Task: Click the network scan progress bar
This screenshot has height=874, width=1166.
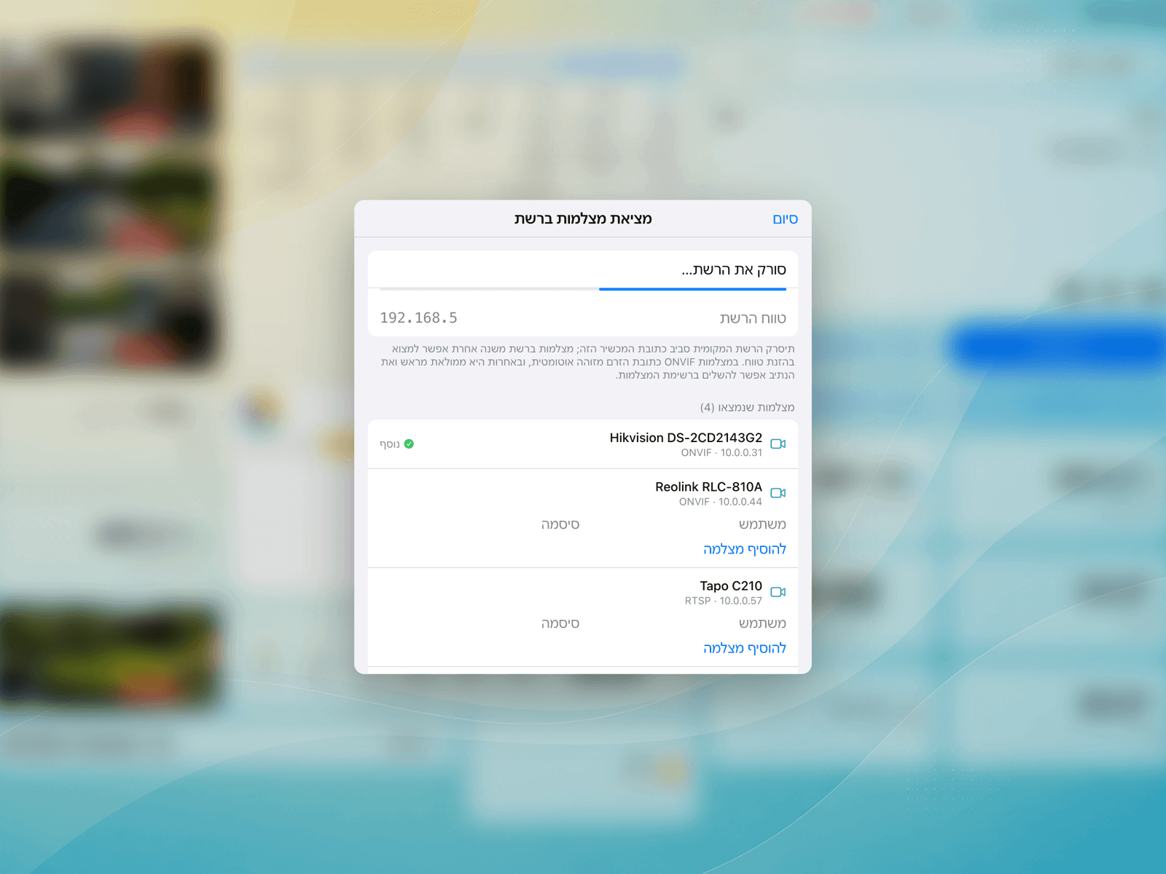Action: click(583, 289)
